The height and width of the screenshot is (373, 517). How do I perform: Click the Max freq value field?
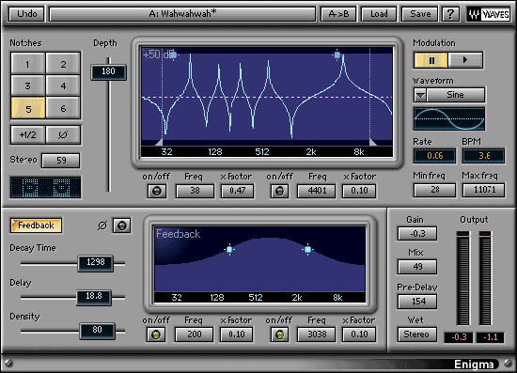coord(483,190)
